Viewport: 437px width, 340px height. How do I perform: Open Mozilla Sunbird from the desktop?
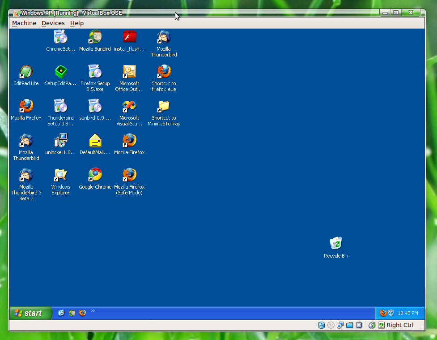point(95,37)
